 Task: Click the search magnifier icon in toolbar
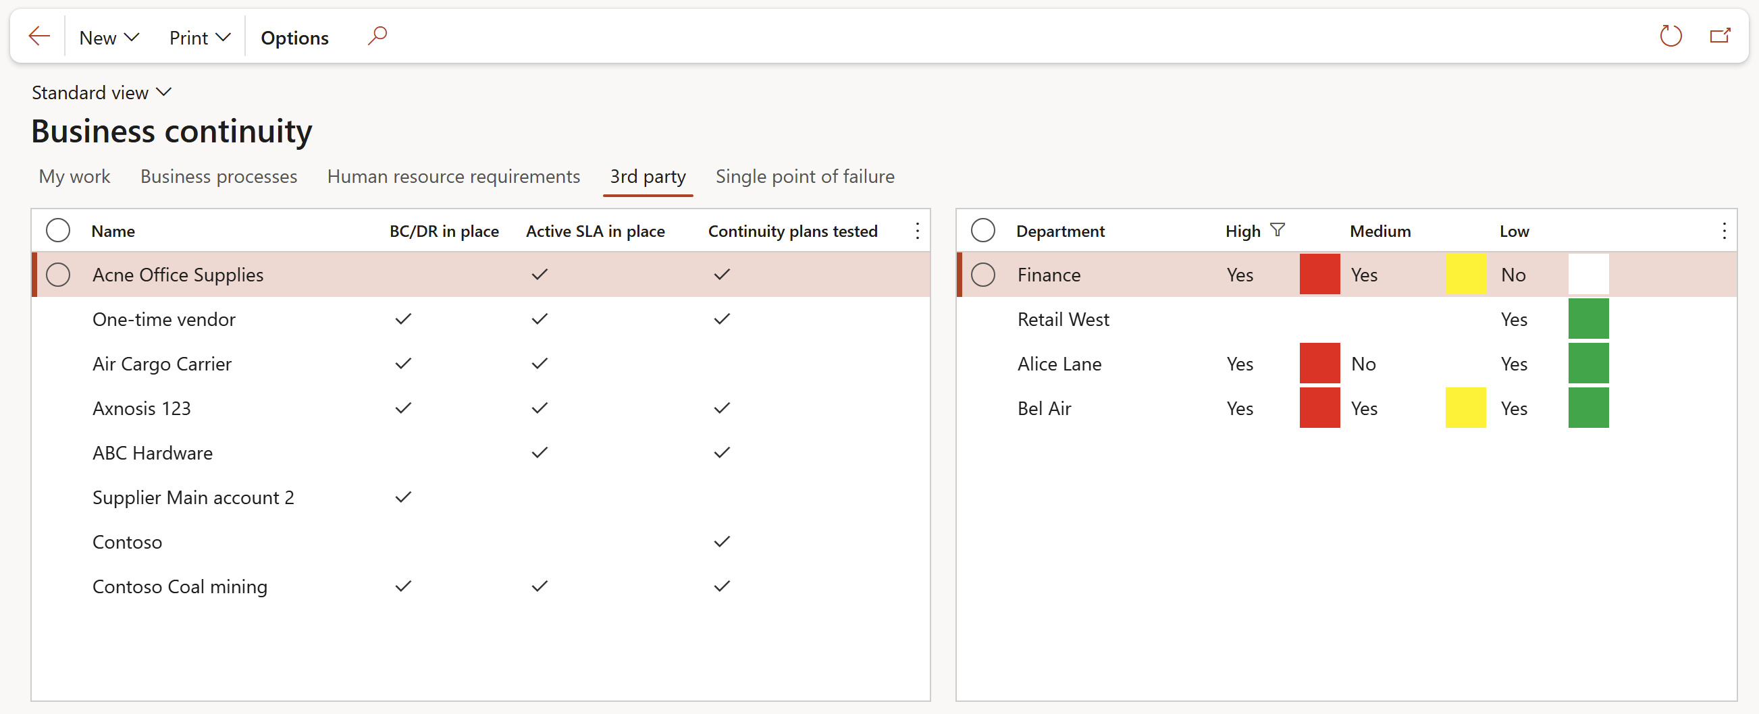click(x=377, y=36)
